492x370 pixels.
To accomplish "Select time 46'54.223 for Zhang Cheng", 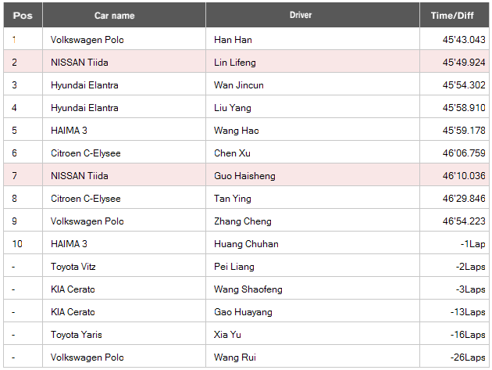I will (464, 221).
